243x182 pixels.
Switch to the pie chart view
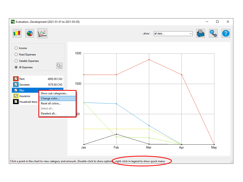pyautogui.click(x=30, y=33)
